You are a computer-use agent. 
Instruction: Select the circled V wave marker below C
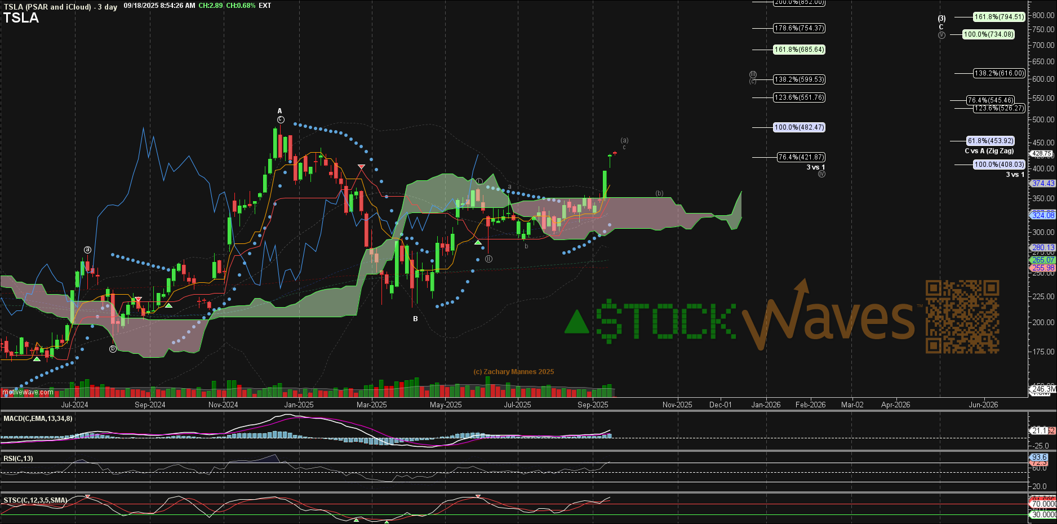point(941,35)
